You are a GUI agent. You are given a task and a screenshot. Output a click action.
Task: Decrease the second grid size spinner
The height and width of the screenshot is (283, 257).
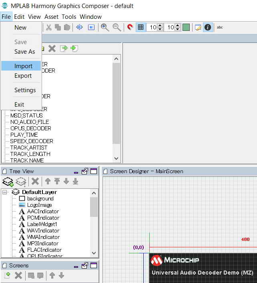coord(177,29)
